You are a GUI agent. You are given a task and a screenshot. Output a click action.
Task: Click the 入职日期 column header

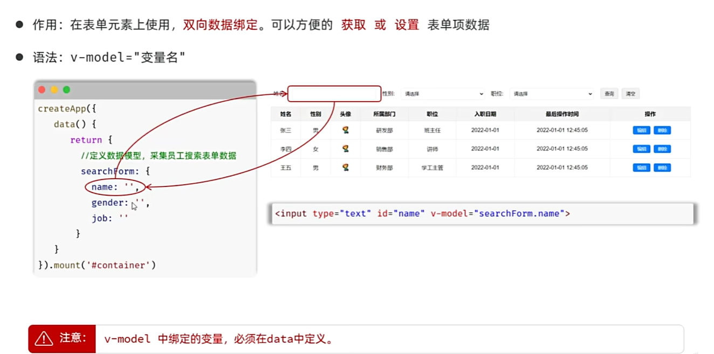pyautogui.click(x=485, y=114)
